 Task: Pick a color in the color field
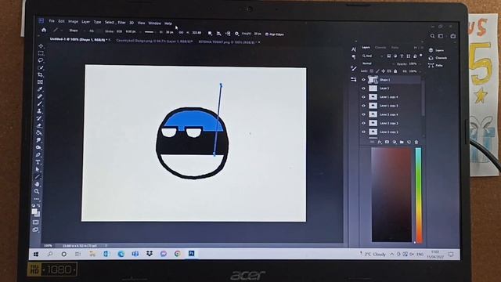(x=391, y=194)
